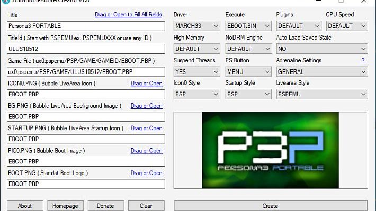Open the Suspend Threads YES dropdown
Screen dimensions: 376x211
click(196, 72)
